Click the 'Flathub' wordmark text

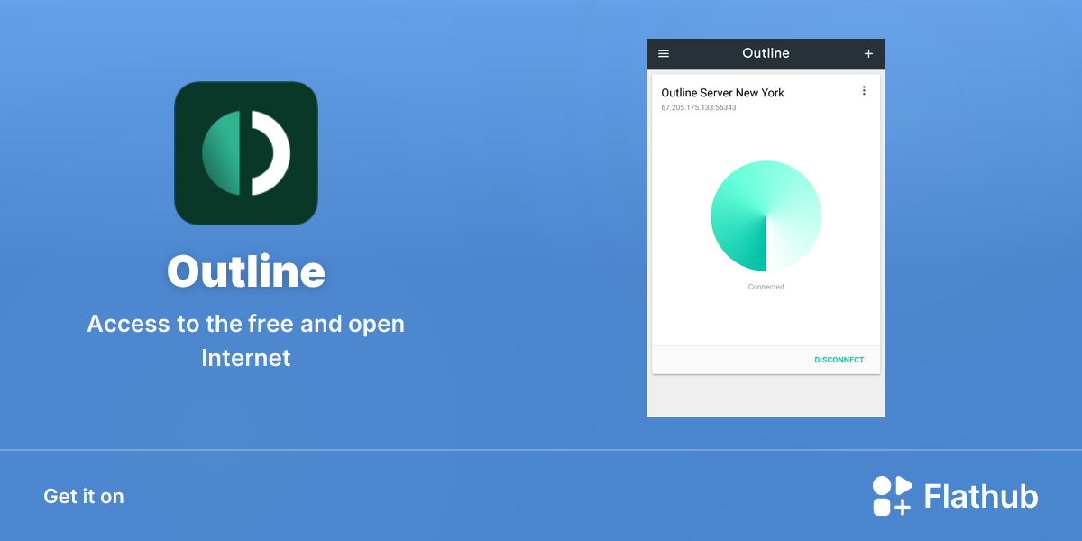point(981,496)
